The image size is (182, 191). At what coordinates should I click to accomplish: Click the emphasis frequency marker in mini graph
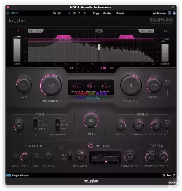(x=106, y=161)
